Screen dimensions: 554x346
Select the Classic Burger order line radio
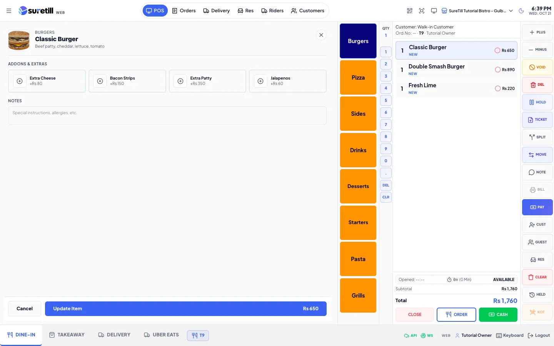coord(497,50)
